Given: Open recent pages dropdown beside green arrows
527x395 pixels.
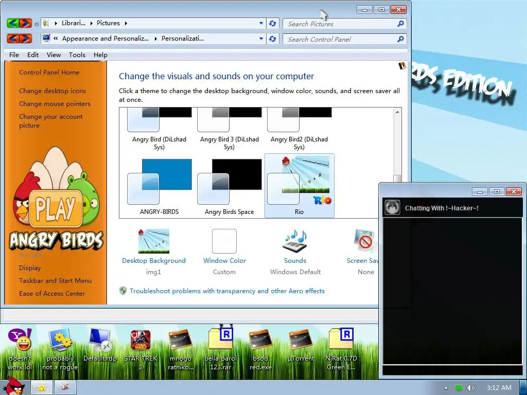Looking at the screenshot, I should click(37, 24).
